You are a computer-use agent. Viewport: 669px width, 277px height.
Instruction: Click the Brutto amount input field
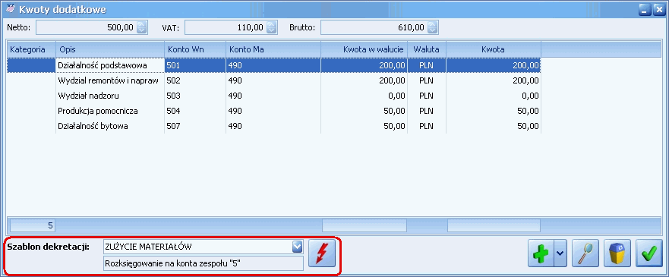coord(374,28)
